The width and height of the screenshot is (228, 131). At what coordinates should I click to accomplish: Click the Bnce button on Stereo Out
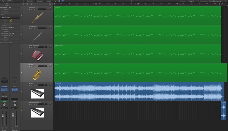[16, 126]
